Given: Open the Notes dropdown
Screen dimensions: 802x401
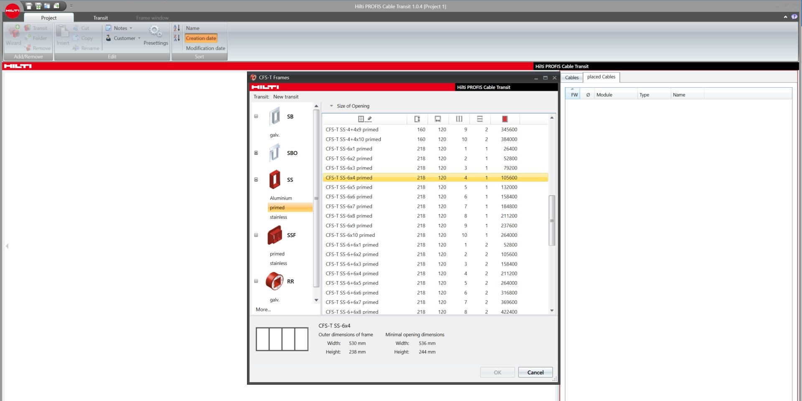Looking at the screenshot, I should click(x=120, y=28).
